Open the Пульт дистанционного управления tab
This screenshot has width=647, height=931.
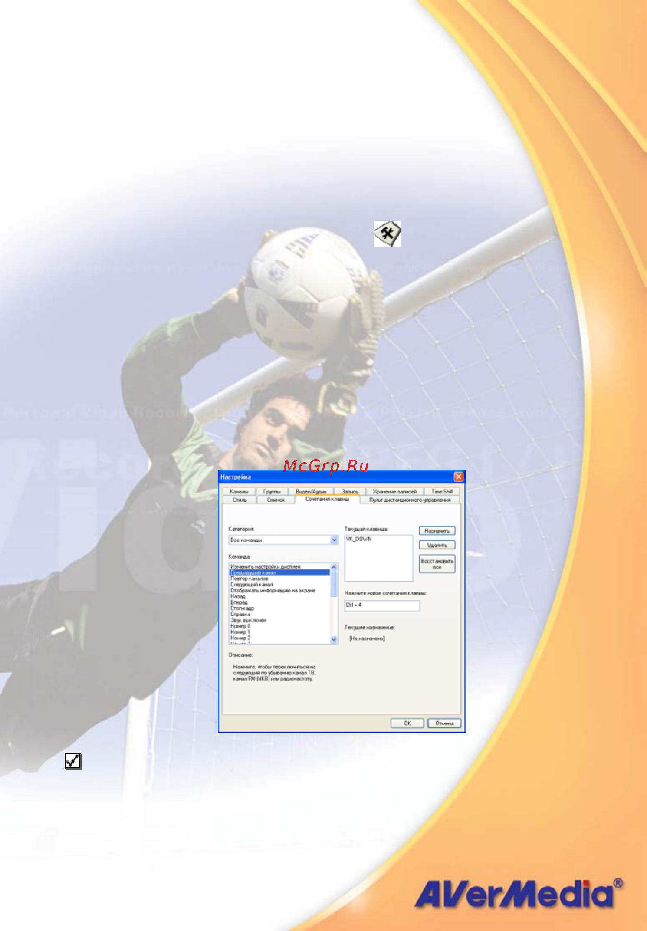pyautogui.click(x=410, y=500)
